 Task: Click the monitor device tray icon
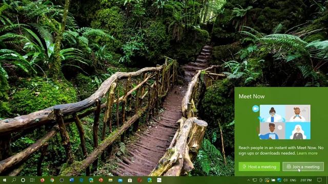click(x=255, y=180)
